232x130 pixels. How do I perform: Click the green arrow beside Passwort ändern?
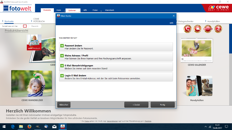pos(62,46)
